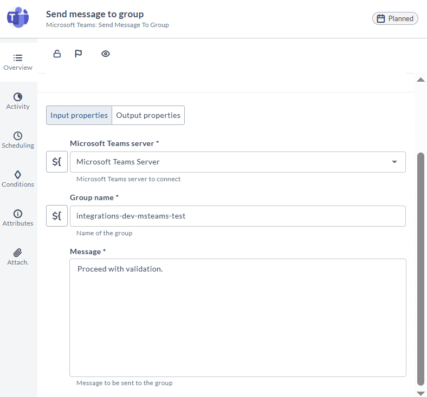
Task: Switch to Output properties tab
Action: coord(148,115)
